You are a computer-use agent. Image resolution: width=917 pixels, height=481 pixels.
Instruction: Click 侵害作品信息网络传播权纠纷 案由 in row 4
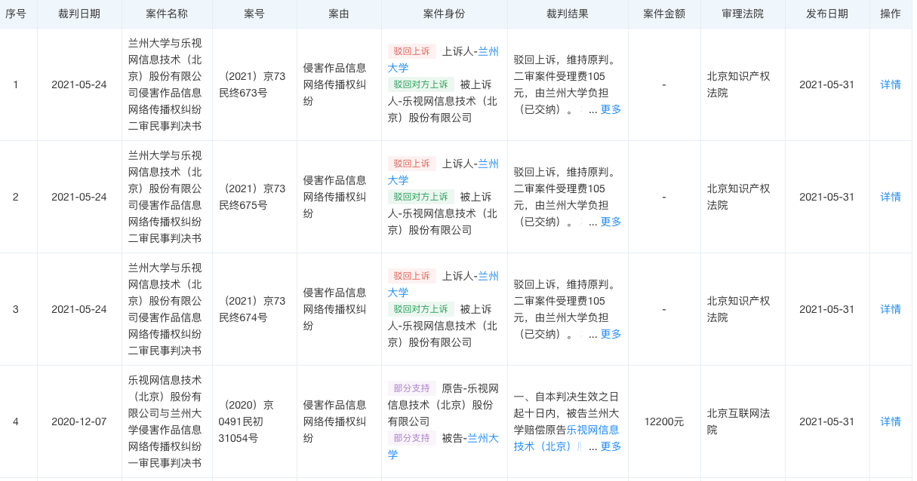335,421
